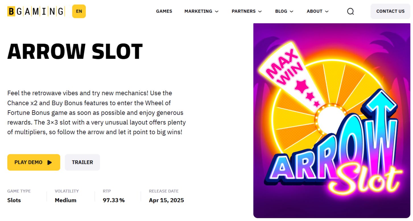Click the play triangle inside Play Demo

(49, 162)
